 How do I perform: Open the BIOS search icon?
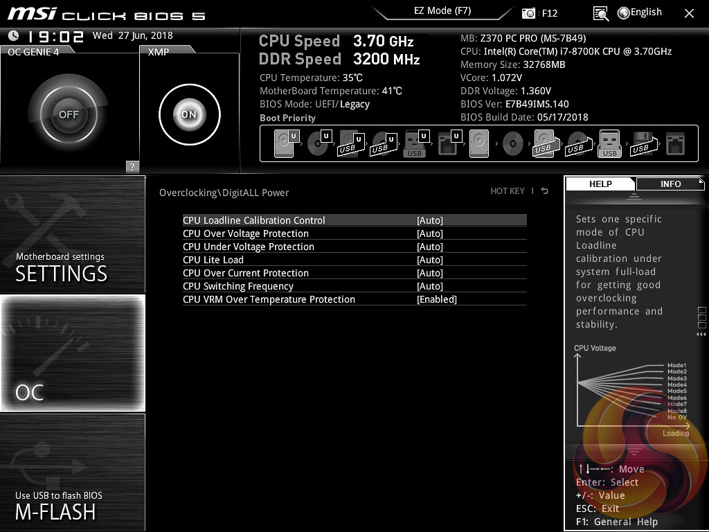pos(600,14)
